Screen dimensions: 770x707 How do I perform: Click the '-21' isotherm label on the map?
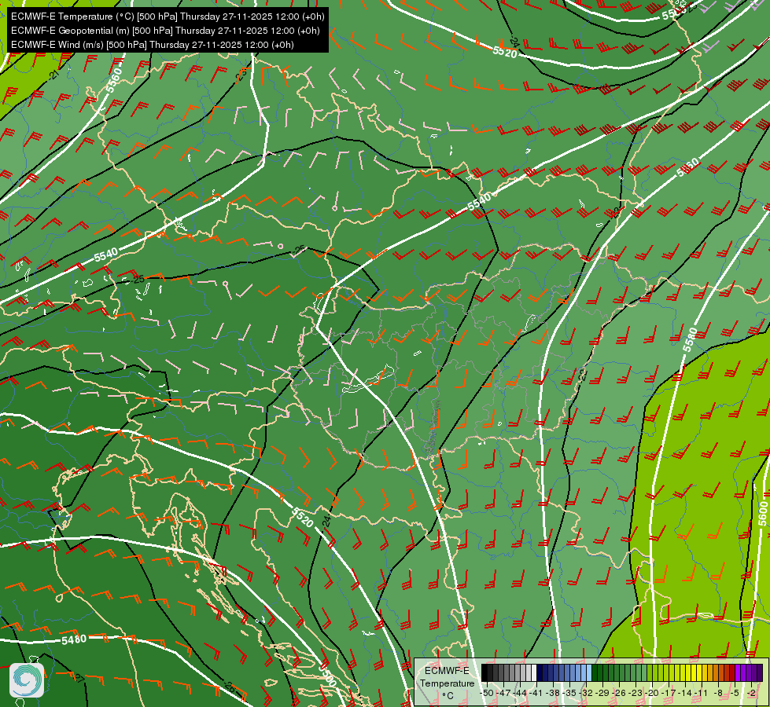coord(54,75)
